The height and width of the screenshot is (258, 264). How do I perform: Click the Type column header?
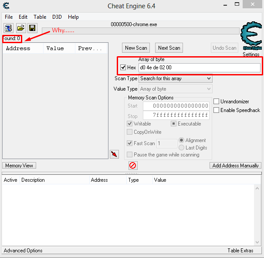[x=139, y=180]
